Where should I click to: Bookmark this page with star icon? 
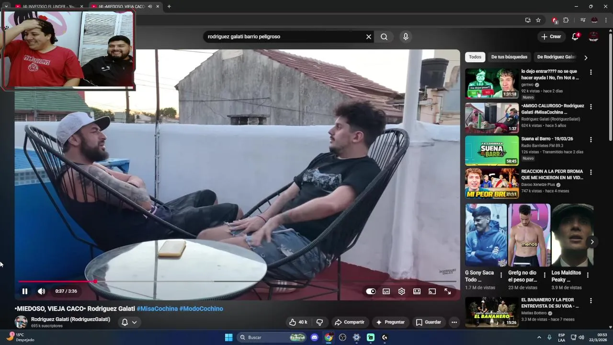[538, 20]
